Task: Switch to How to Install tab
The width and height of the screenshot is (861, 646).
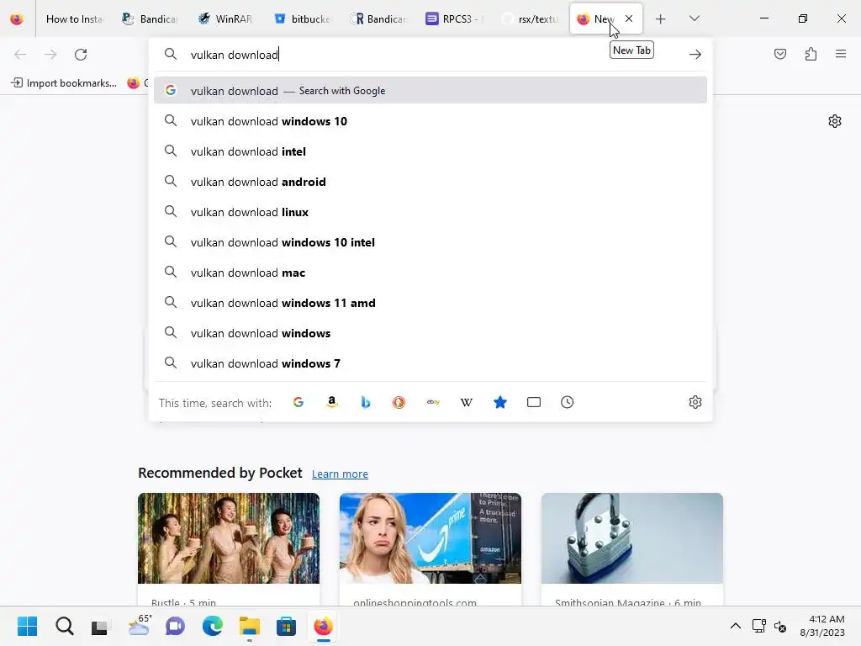Action: (74, 19)
